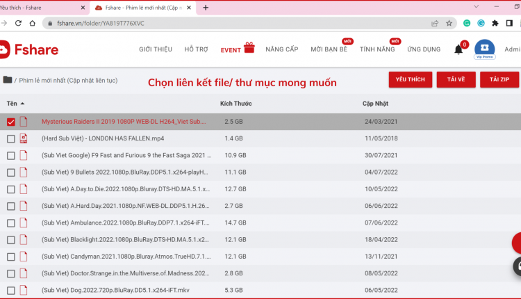Image resolution: width=521 pixels, height=299 pixels.
Task: Check the Ambulance.2022 checkbox
Action: tap(11, 223)
